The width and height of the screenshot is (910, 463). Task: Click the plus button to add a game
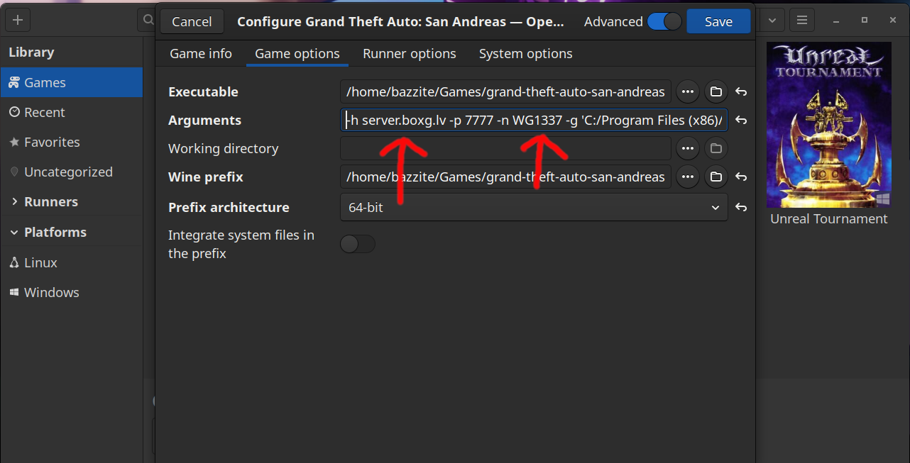click(x=18, y=20)
